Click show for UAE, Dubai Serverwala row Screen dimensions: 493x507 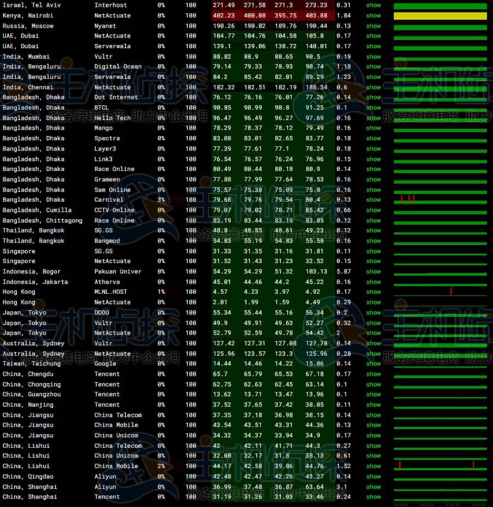(373, 46)
